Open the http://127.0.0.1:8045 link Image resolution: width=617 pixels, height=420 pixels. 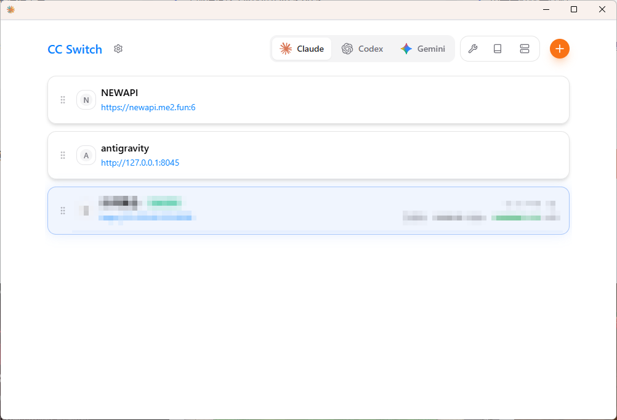pyautogui.click(x=140, y=163)
